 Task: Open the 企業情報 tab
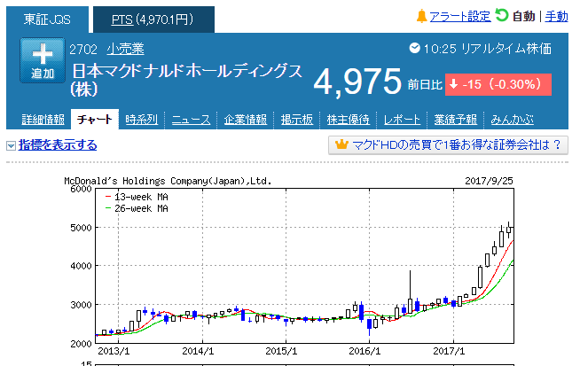tap(246, 120)
